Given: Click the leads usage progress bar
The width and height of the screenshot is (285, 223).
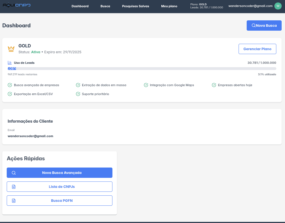Looking at the screenshot, I should [142, 69].
